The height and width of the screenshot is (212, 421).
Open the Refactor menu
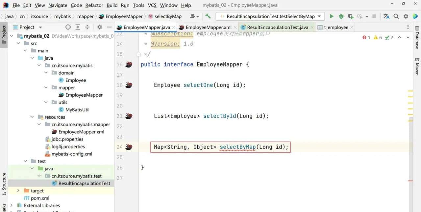point(94,5)
